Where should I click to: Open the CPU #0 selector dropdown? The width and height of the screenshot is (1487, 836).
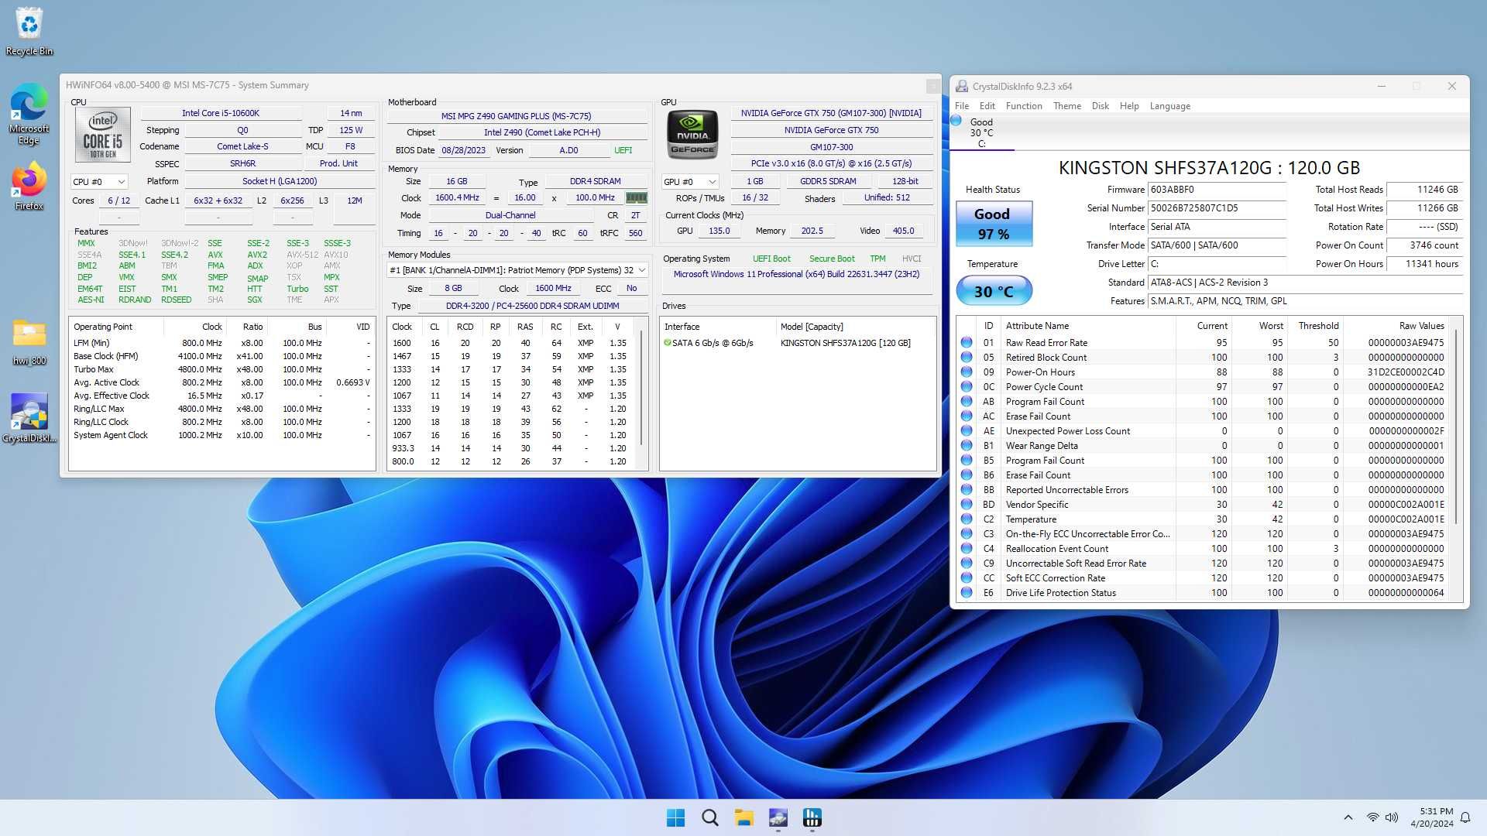pos(99,181)
